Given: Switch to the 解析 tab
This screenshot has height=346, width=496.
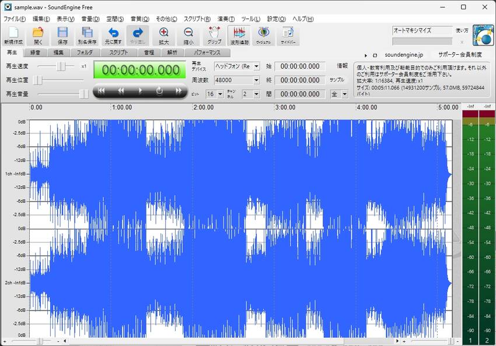Looking at the screenshot, I should (172, 53).
